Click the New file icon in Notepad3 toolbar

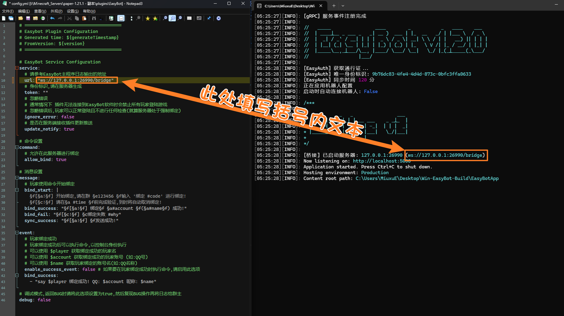point(4,18)
